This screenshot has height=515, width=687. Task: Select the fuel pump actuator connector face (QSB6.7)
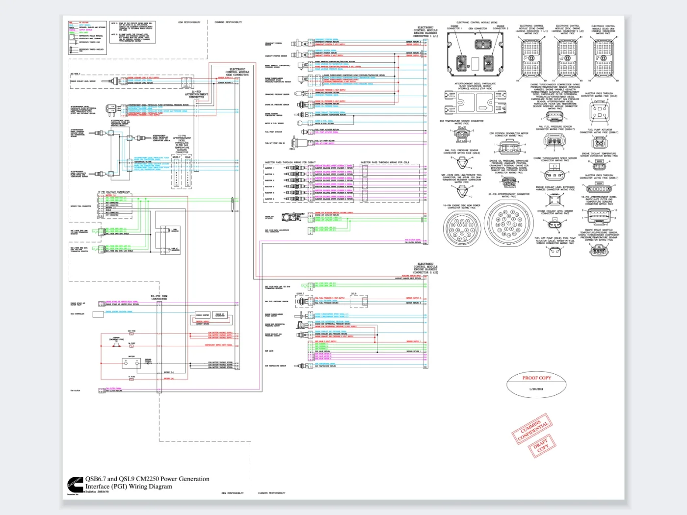(599, 142)
